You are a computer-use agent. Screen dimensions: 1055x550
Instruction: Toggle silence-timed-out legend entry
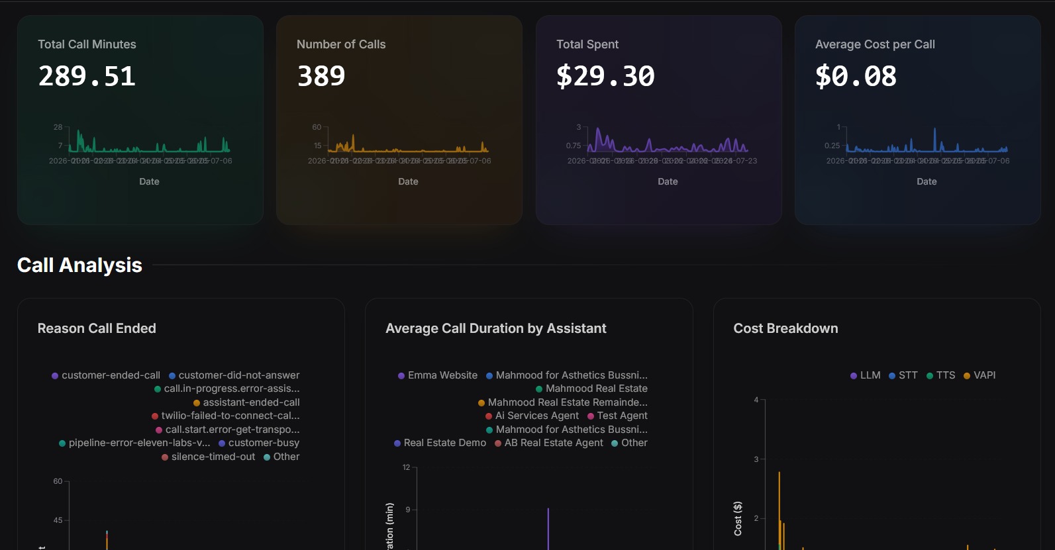pyautogui.click(x=208, y=457)
